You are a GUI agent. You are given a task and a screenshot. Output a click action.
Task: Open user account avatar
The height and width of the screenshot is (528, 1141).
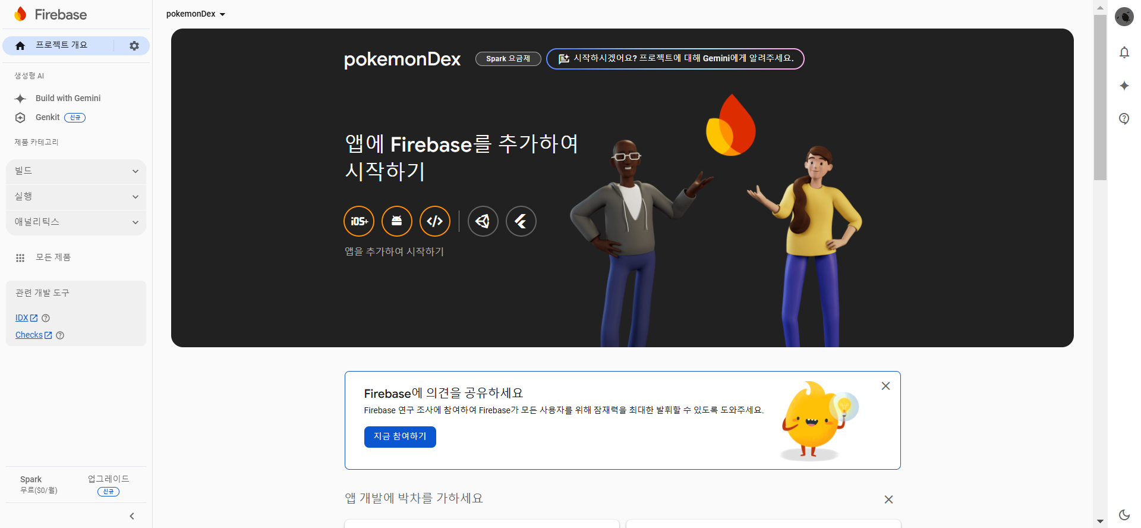(1124, 17)
